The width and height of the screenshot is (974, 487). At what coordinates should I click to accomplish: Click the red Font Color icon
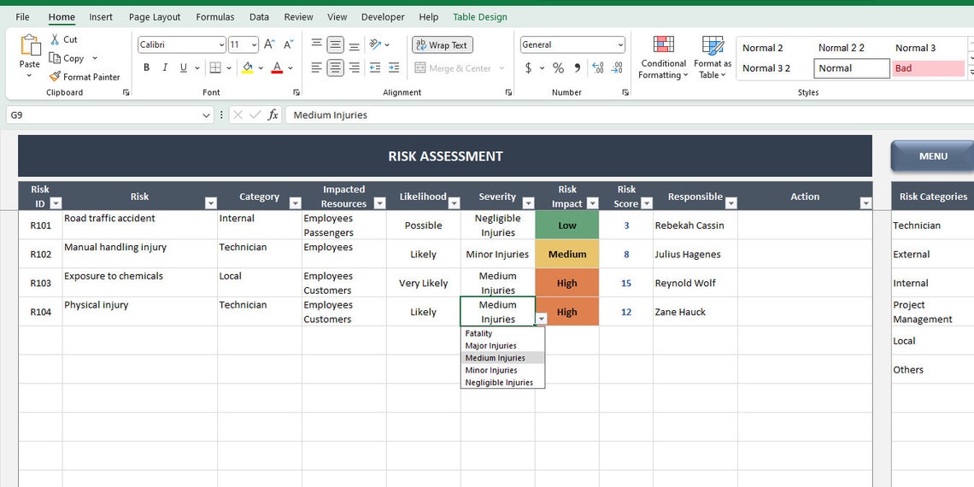277,67
